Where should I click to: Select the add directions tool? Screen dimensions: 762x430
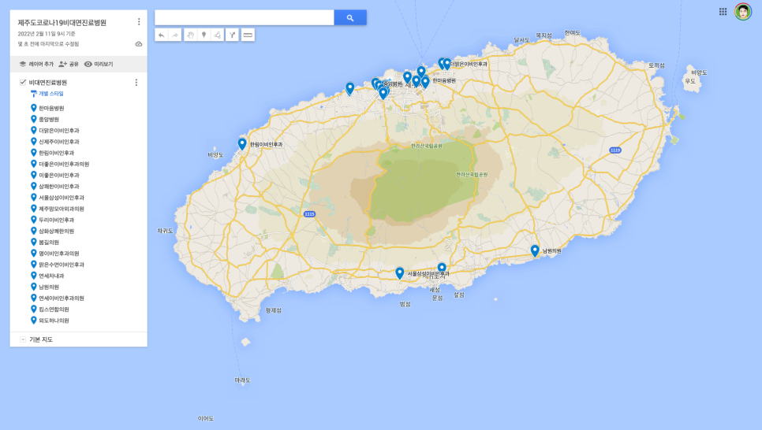(232, 35)
